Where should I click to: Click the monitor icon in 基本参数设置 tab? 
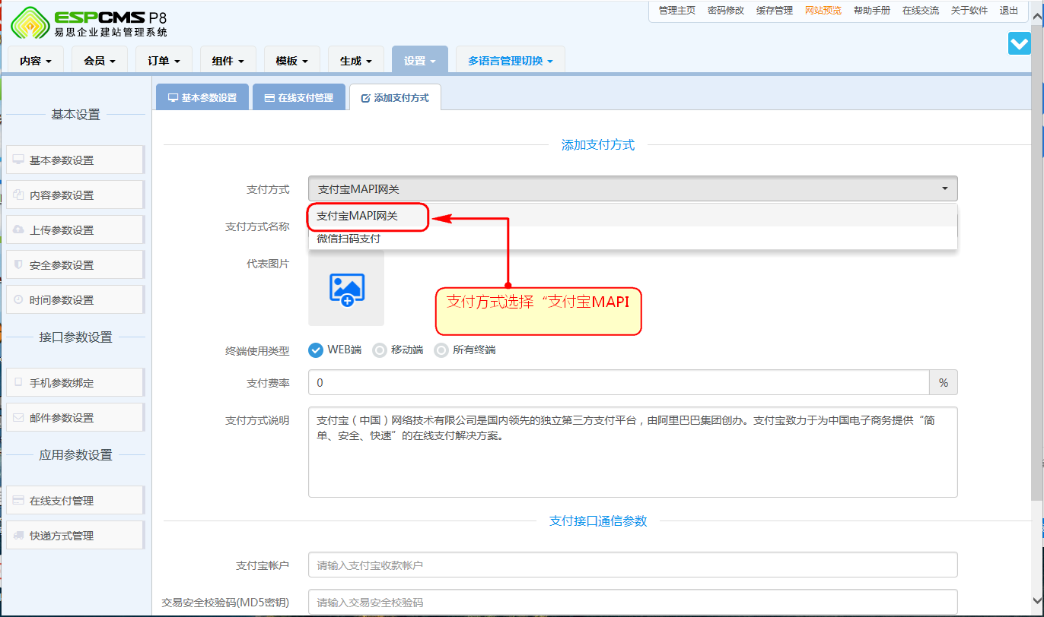[173, 98]
